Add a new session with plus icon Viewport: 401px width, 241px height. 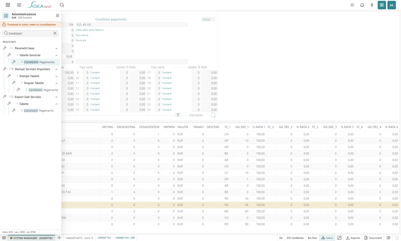click(x=59, y=238)
